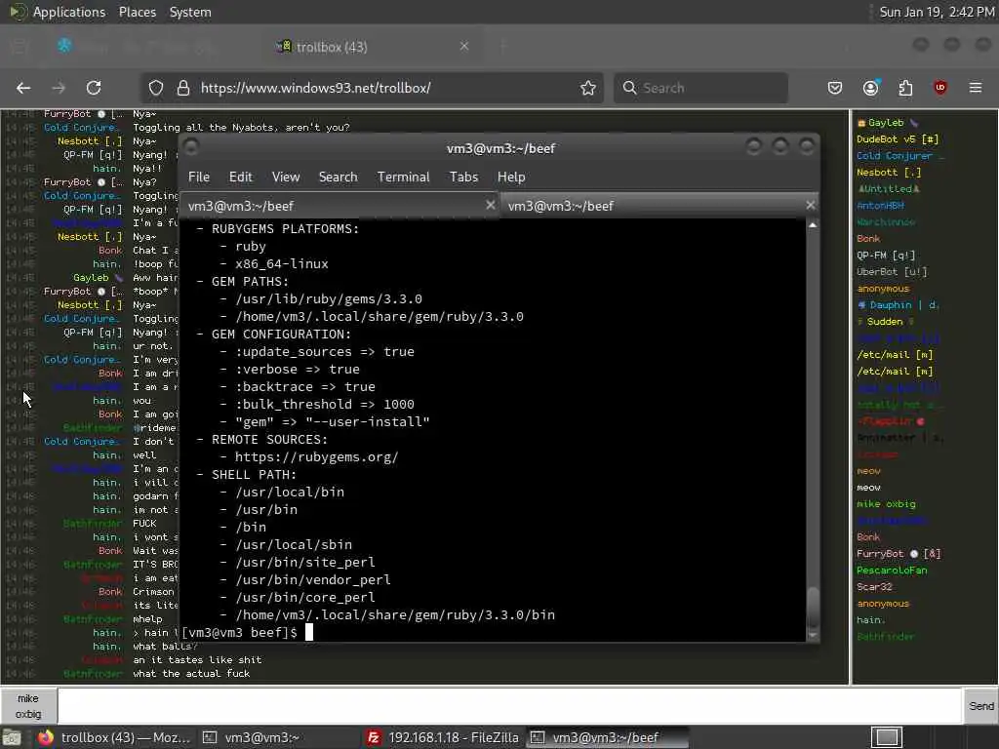The height and width of the screenshot is (749, 999).
Task: Close the trollbox (43) browser tab
Action: 463,46
